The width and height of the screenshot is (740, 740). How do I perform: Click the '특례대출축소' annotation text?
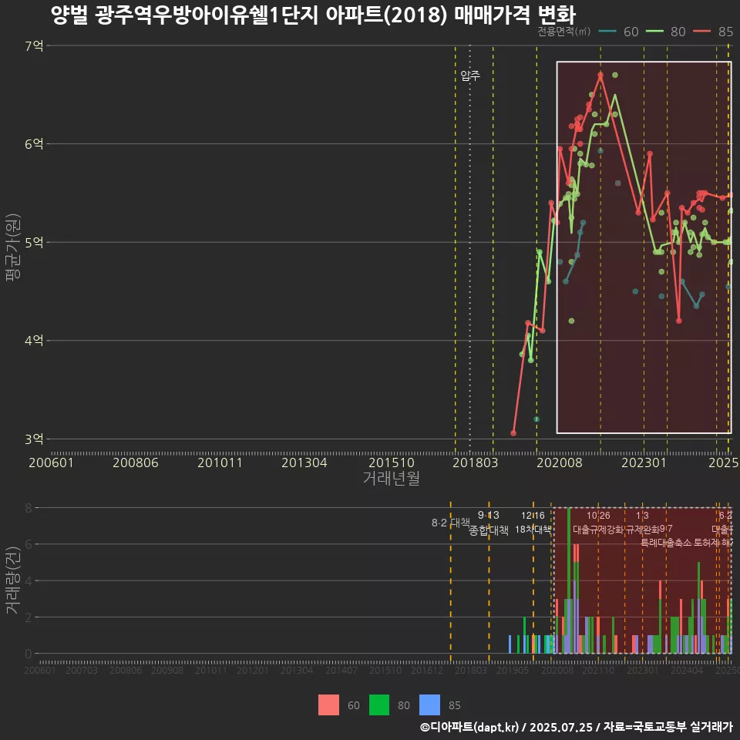(666, 543)
